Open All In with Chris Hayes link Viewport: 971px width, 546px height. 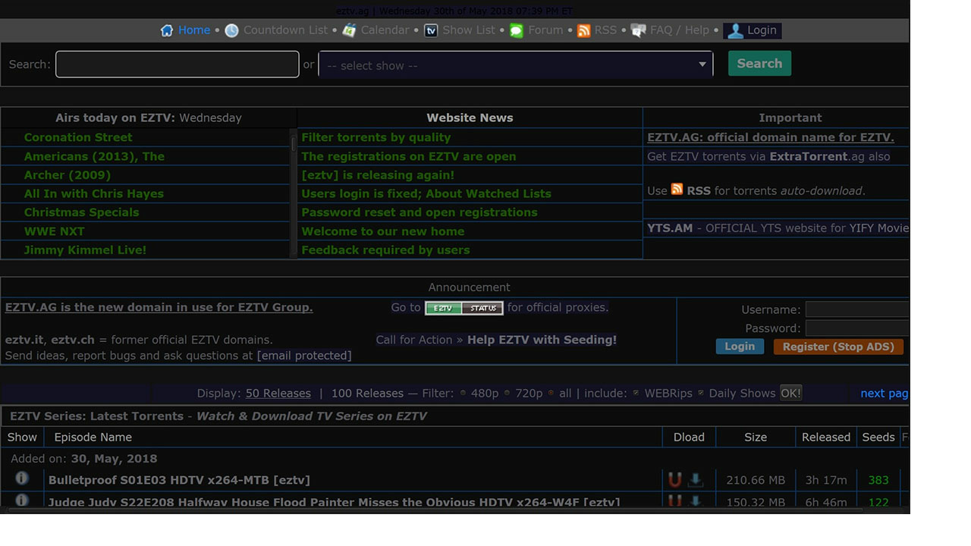coord(94,193)
